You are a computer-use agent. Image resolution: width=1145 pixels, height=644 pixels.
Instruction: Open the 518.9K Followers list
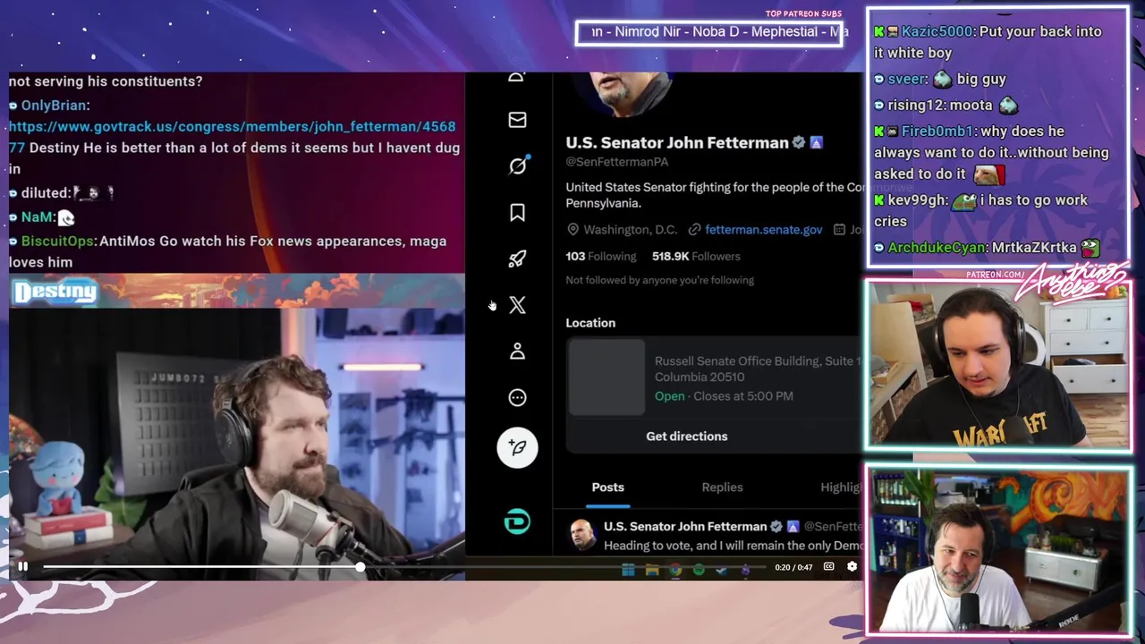click(696, 257)
